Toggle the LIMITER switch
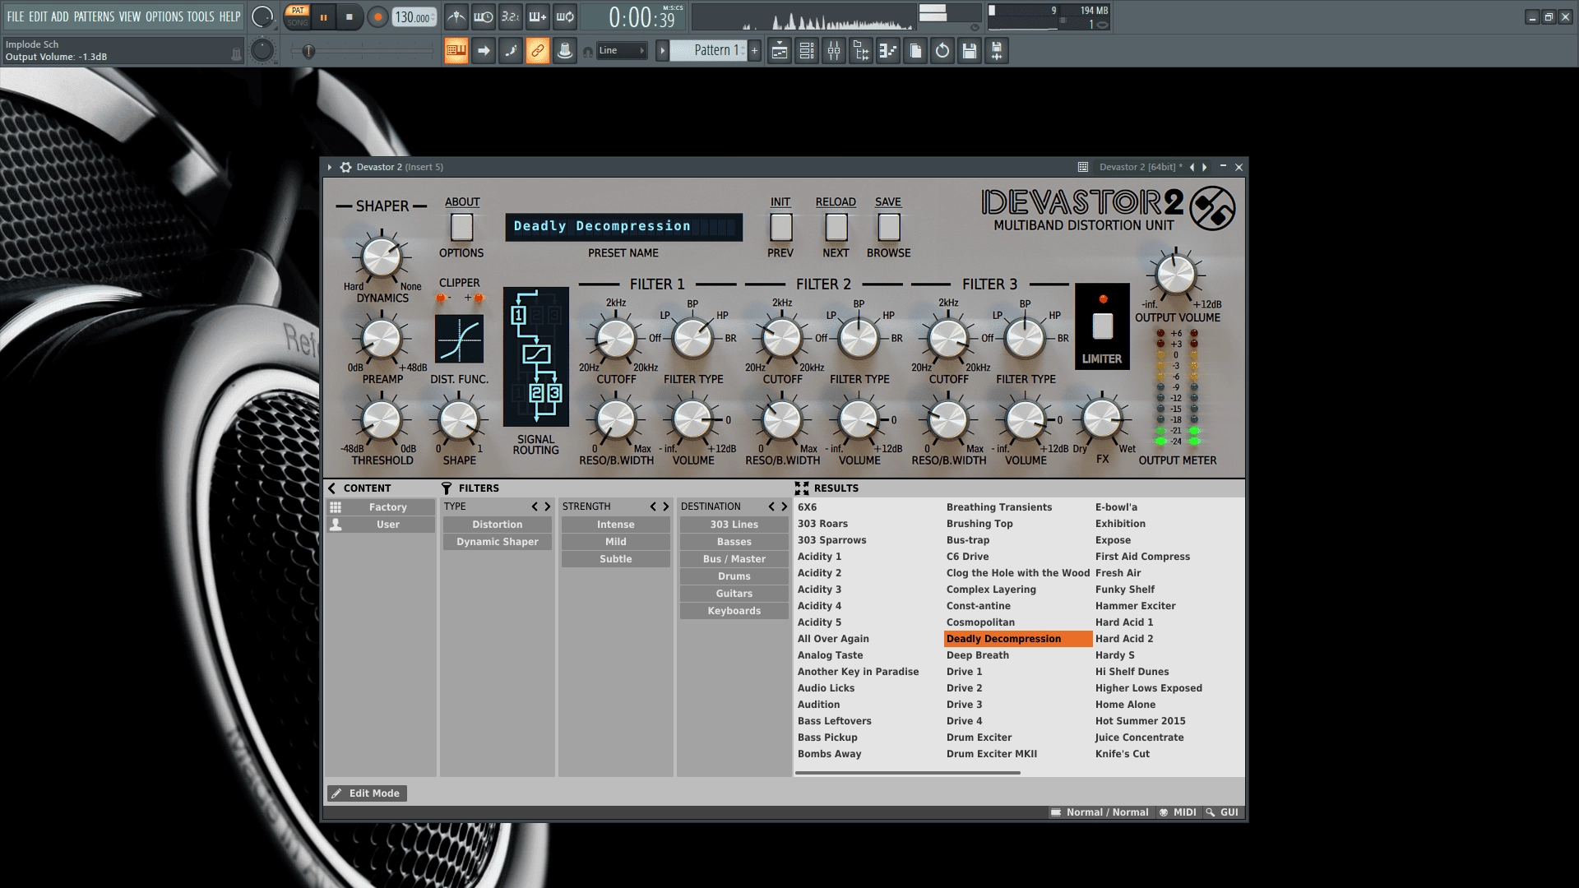1579x888 pixels. click(1103, 326)
